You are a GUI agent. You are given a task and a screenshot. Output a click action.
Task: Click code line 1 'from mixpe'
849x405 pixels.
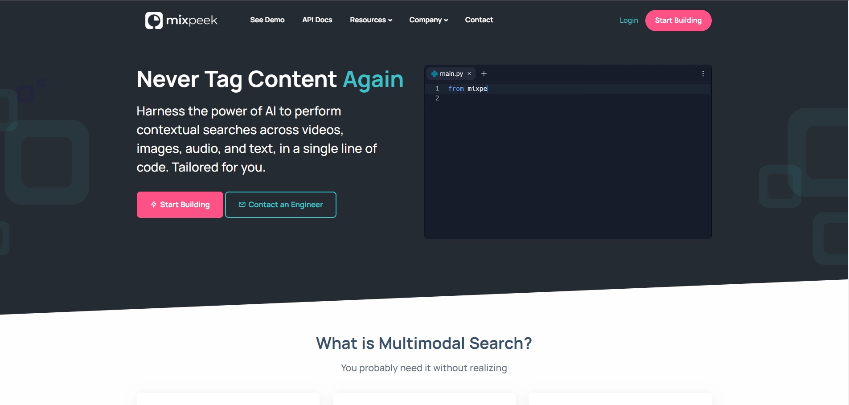pyautogui.click(x=468, y=89)
